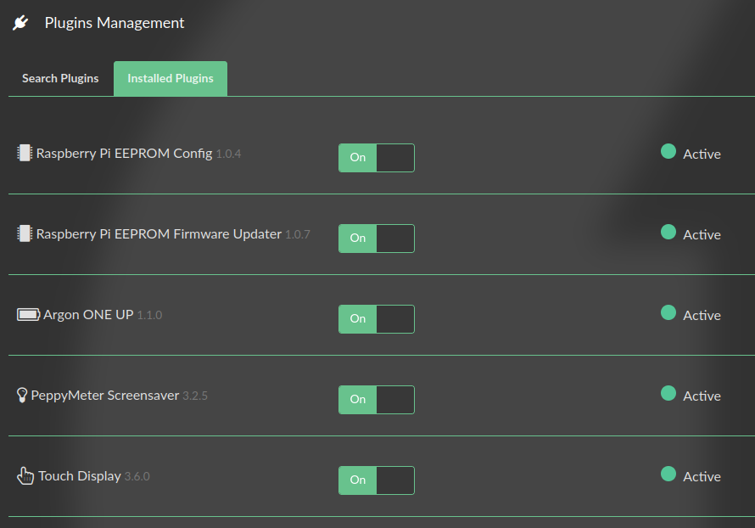Image resolution: width=755 pixels, height=528 pixels.
Task: Click the green status dot for EEPROM Config
Action: [x=668, y=152]
